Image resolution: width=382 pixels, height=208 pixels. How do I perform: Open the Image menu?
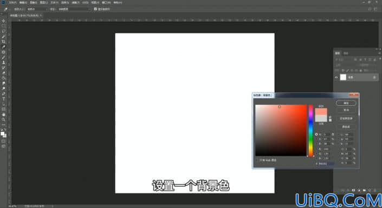[x=34, y=2]
